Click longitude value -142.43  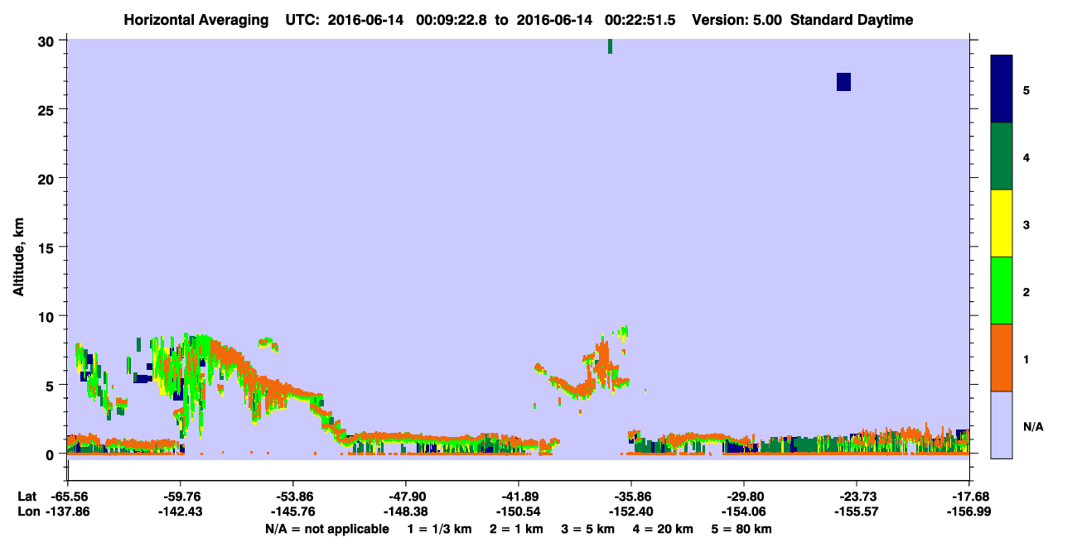[180, 511]
